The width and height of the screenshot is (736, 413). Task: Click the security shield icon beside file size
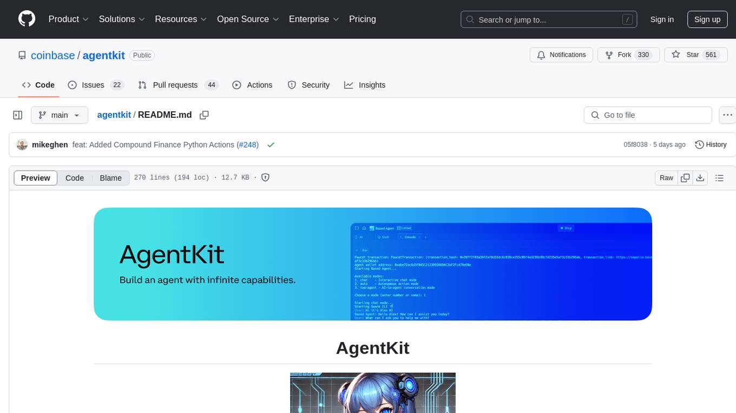point(265,177)
